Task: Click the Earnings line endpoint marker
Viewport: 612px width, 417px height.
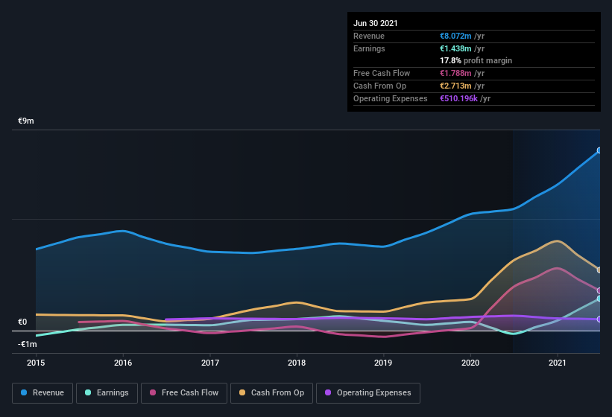Action: (x=599, y=299)
